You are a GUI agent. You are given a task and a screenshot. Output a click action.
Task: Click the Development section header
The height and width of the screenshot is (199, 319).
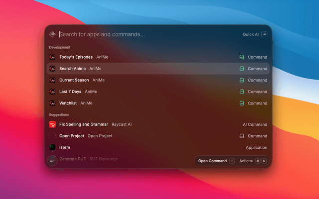[60, 47]
